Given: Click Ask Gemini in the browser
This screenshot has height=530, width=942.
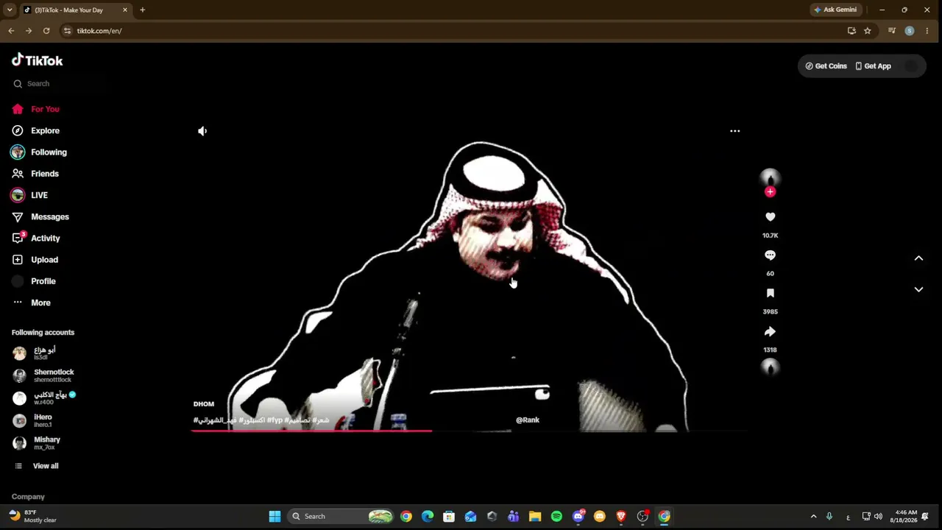Looking at the screenshot, I should click(835, 10).
